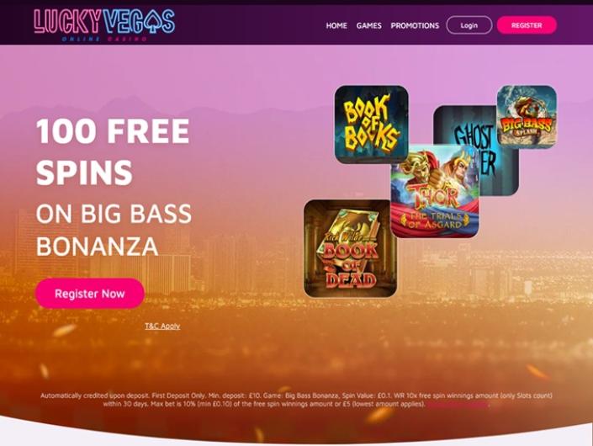593x446 pixels.
Task: Launch Rich Wilde Book of Dead game
Action: click(350, 248)
